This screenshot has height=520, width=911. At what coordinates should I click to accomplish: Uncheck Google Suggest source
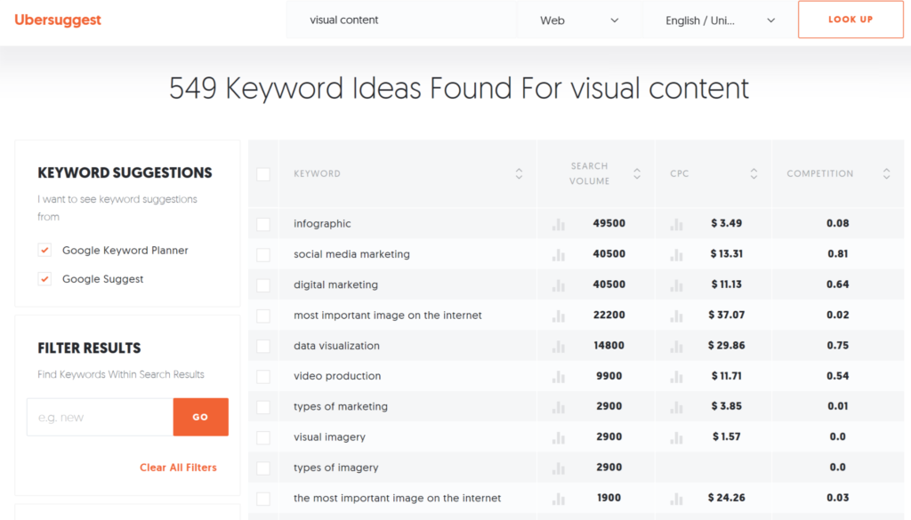coord(44,279)
